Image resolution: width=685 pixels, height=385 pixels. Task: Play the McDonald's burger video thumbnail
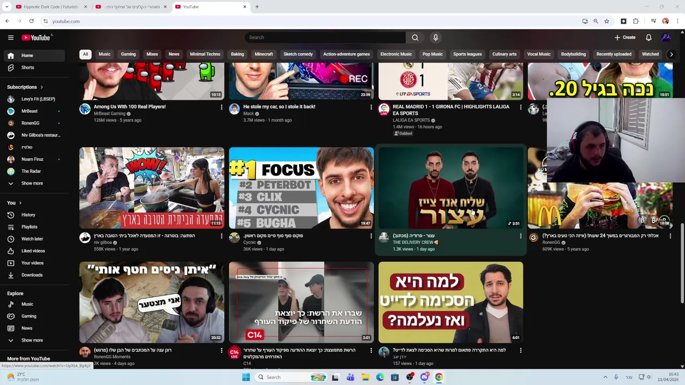pos(600,206)
